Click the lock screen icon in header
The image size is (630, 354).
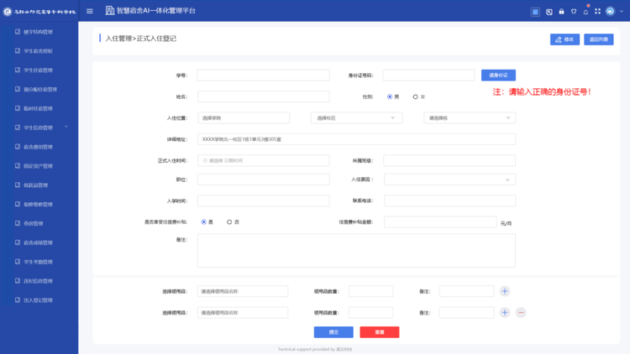click(x=561, y=12)
